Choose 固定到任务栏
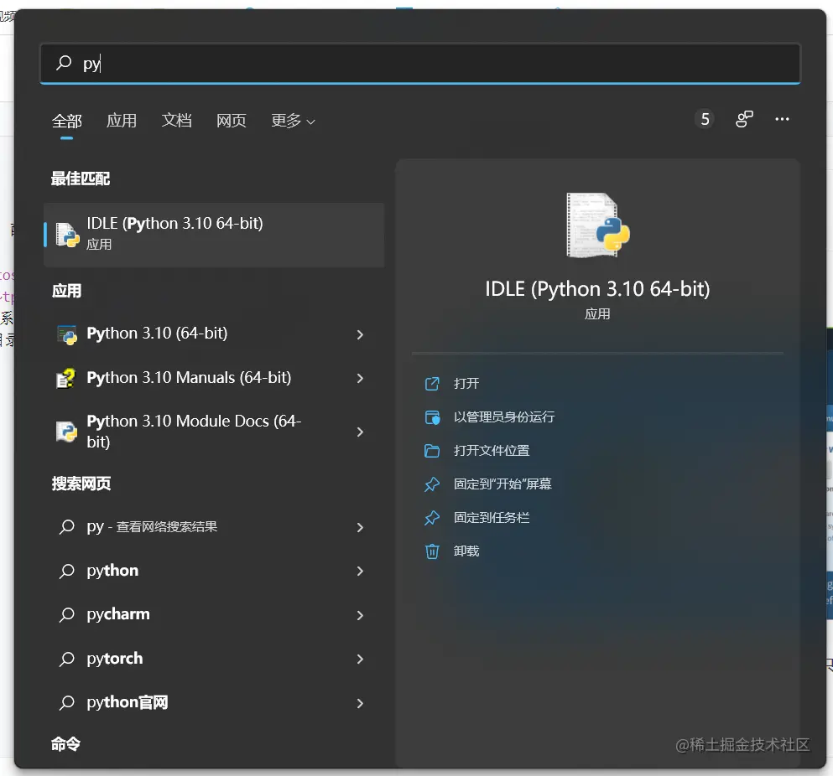This screenshot has width=833, height=776. [x=492, y=518]
